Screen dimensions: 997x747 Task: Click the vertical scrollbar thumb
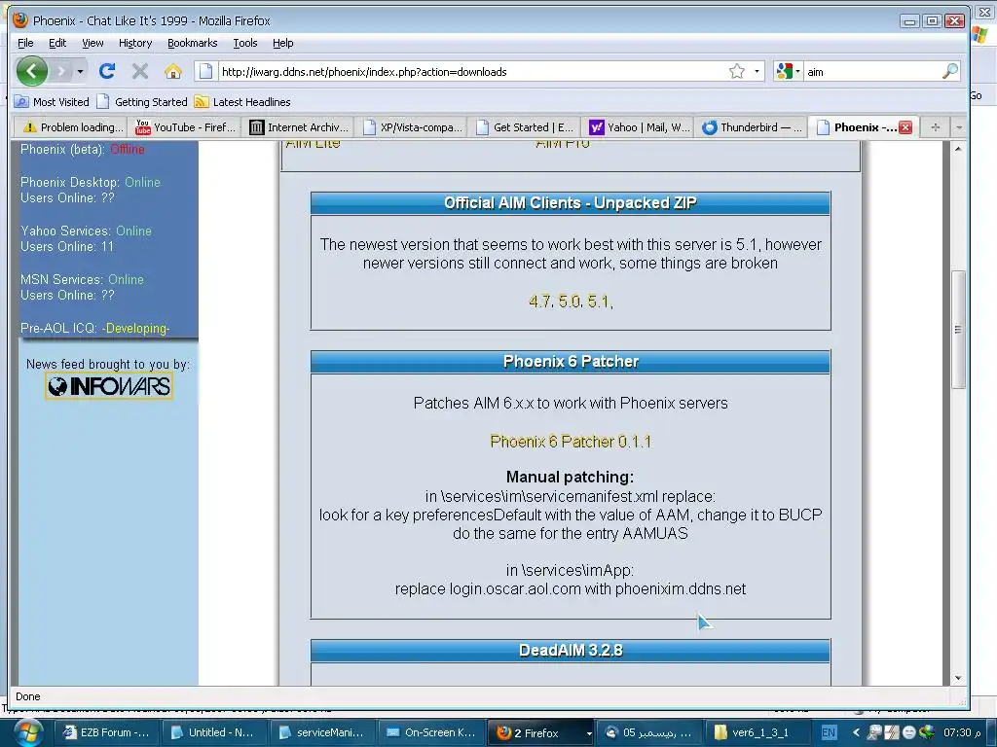click(x=958, y=329)
